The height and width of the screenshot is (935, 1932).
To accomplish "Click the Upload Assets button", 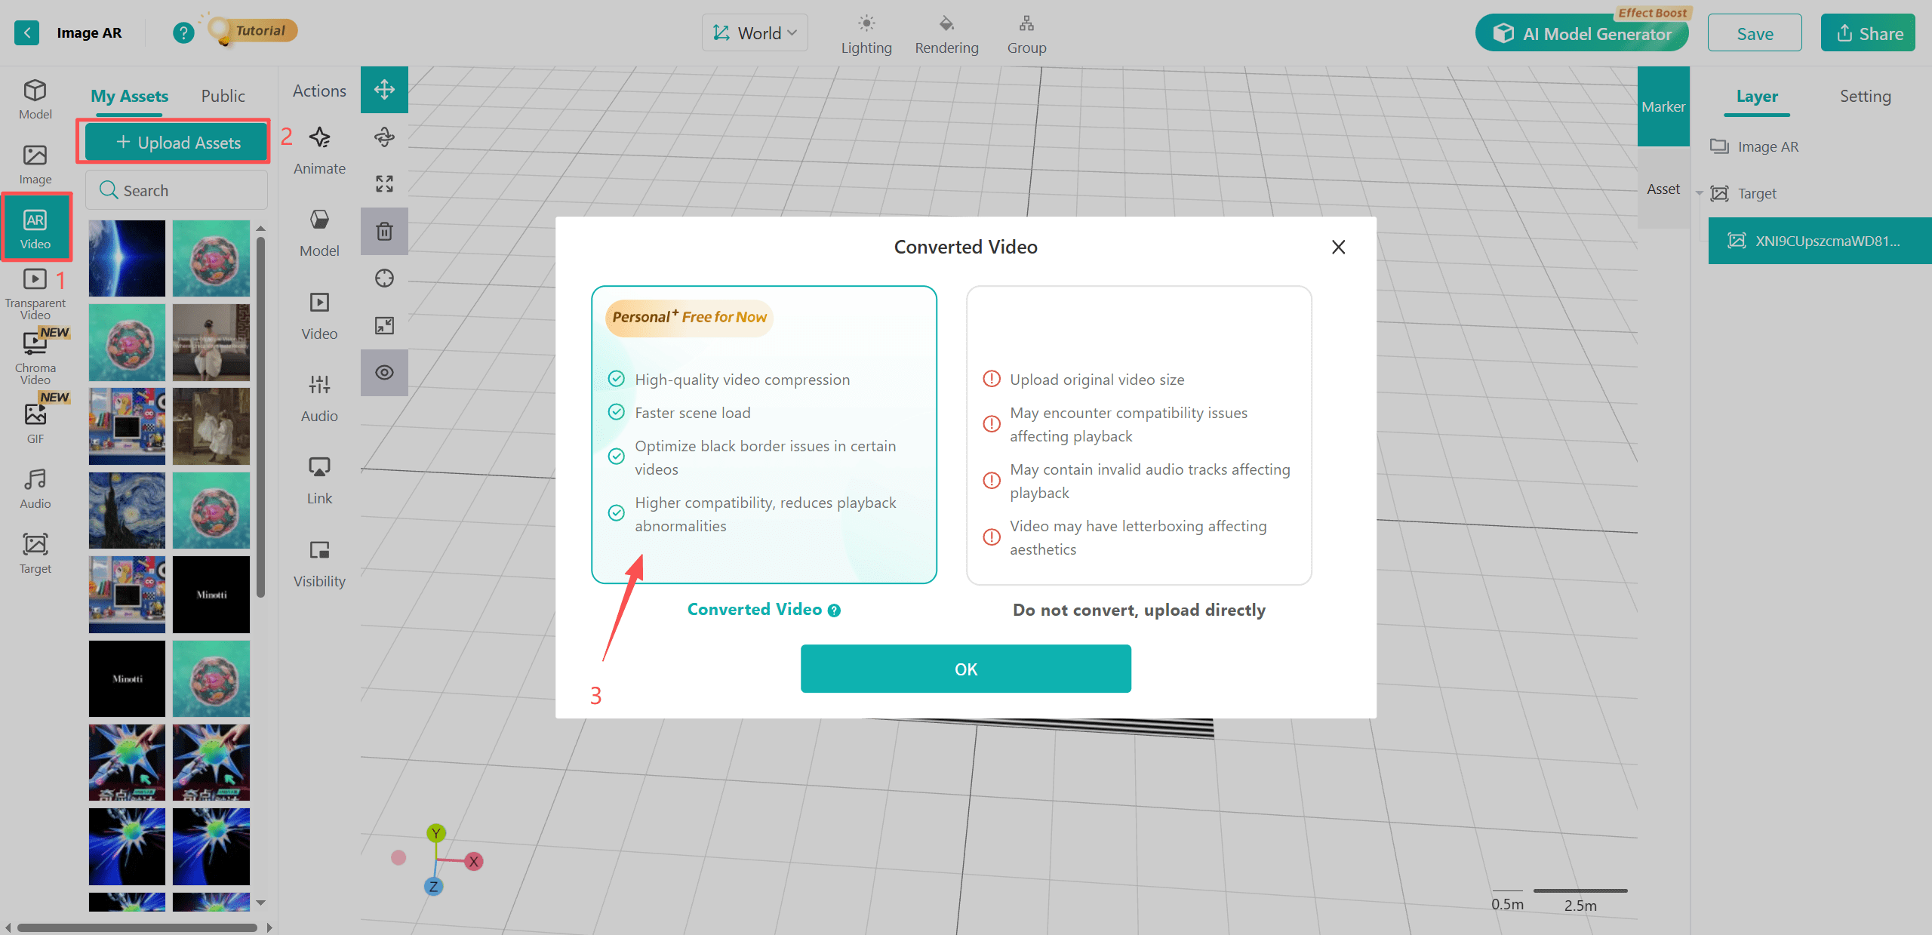I will (177, 143).
